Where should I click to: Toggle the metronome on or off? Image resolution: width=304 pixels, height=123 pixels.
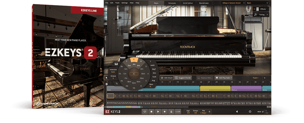point(171,111)
